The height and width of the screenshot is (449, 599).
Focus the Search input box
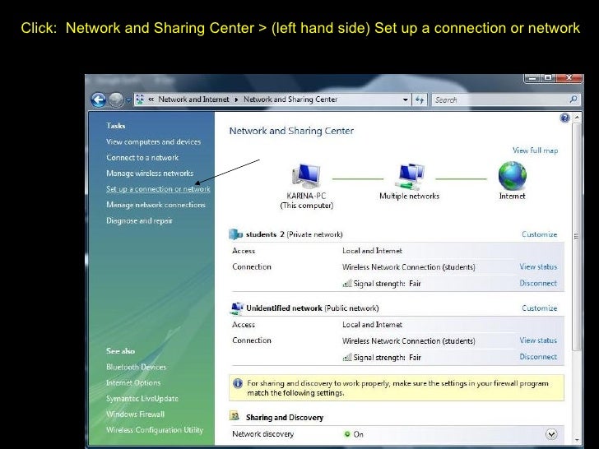tap(499, 100)
